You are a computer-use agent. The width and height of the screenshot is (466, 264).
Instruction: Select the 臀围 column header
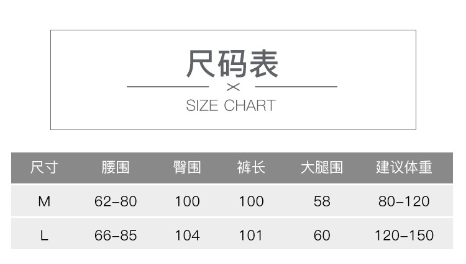(x=187, y=167)
